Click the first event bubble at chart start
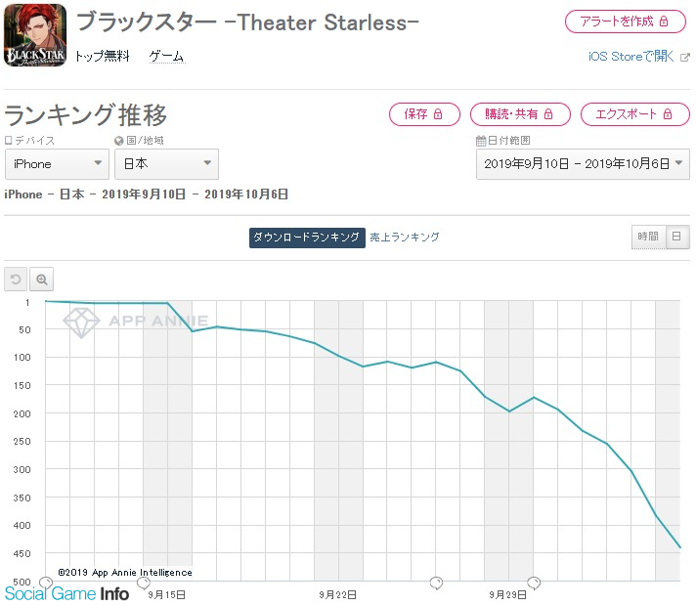The width and height of the screenshot is (696, 606). [x=46, y=582]
